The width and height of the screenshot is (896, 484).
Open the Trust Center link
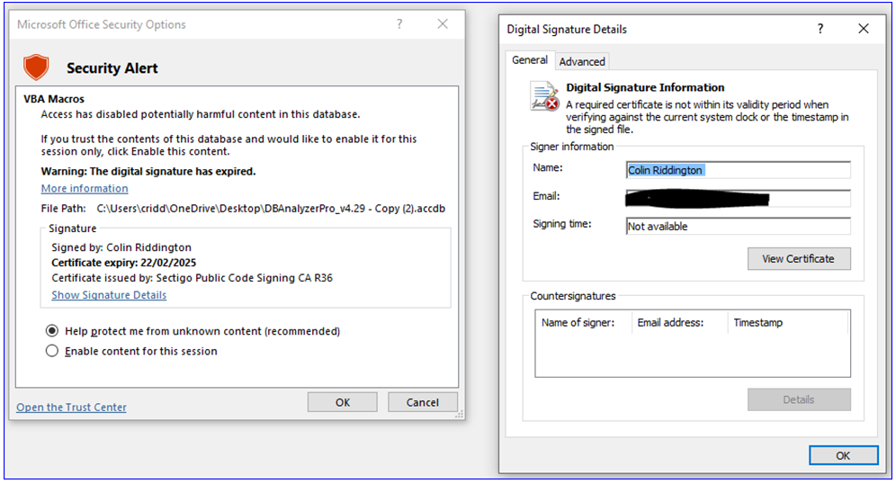[x=71, y=407]
